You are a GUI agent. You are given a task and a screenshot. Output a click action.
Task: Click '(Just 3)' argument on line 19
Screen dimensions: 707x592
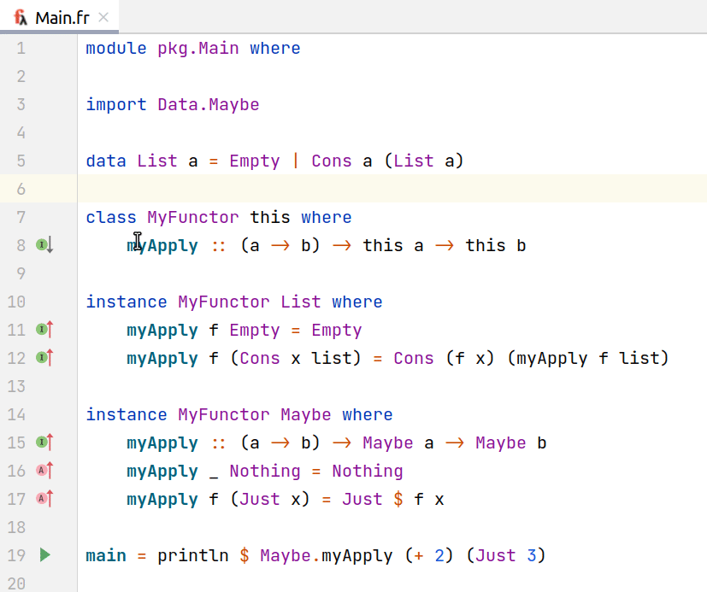(x=506, y=555)
